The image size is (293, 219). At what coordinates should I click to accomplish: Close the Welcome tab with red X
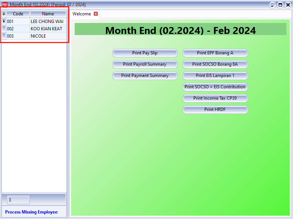(x=96, y=14)
